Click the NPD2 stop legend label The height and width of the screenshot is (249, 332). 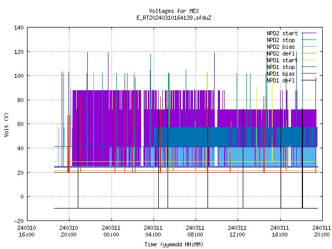click(x=281, y=40)
